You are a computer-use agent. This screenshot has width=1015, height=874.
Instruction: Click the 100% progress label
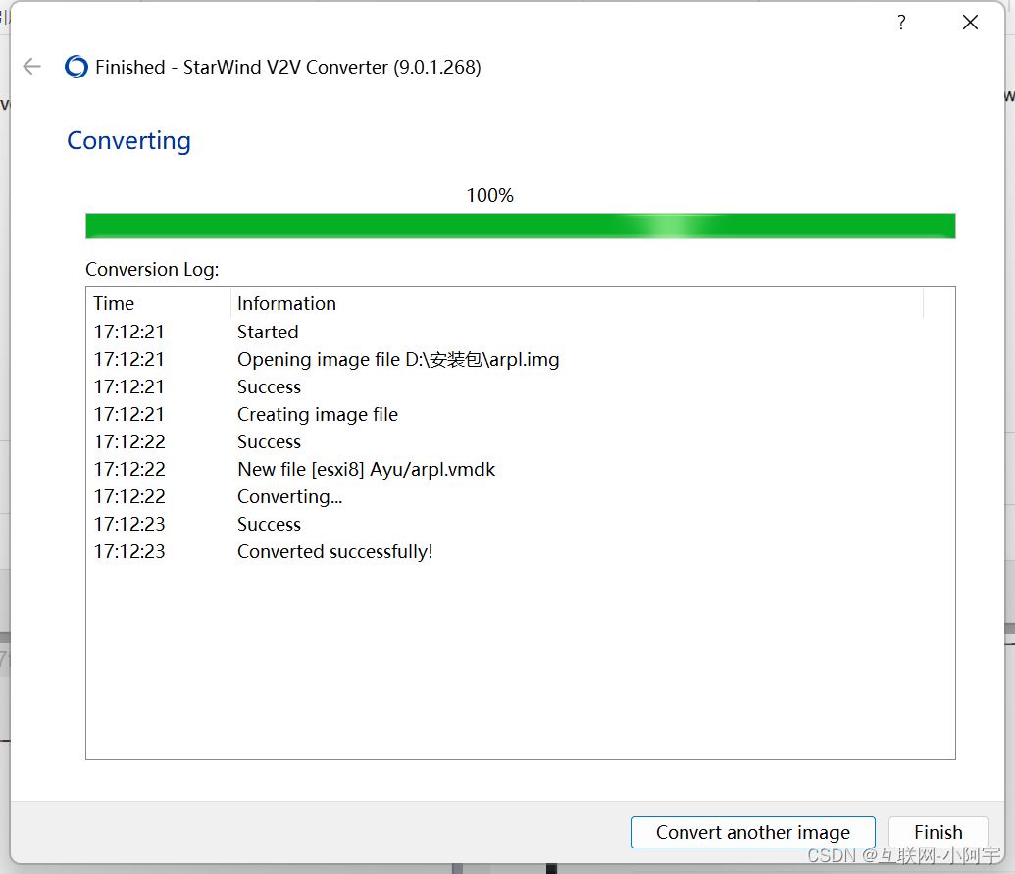(x=490, y=195)
